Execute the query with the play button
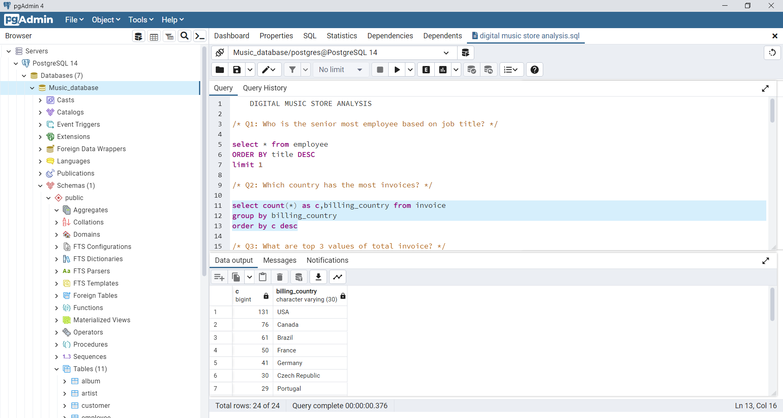 pos(397,70)
